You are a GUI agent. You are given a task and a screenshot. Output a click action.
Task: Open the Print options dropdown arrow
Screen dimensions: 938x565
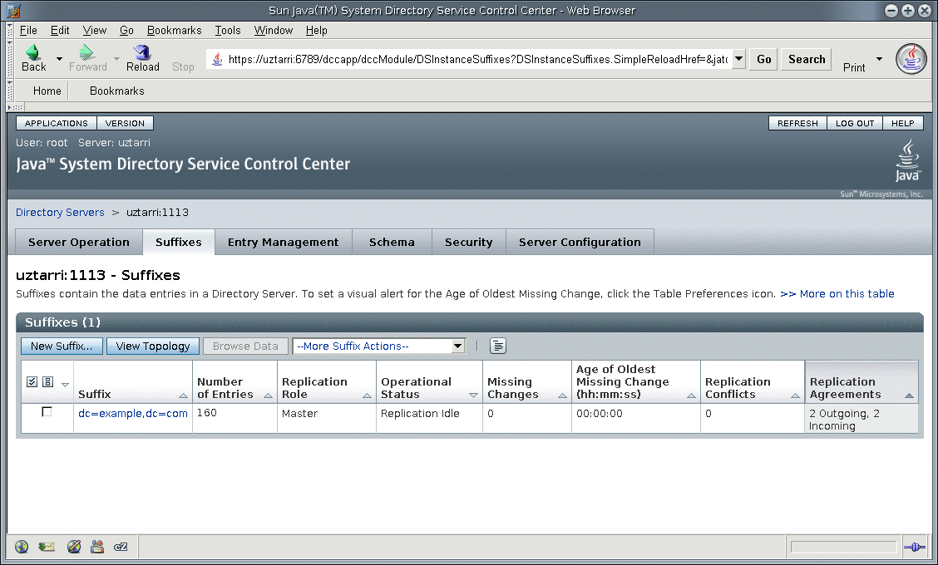[879, 59]
